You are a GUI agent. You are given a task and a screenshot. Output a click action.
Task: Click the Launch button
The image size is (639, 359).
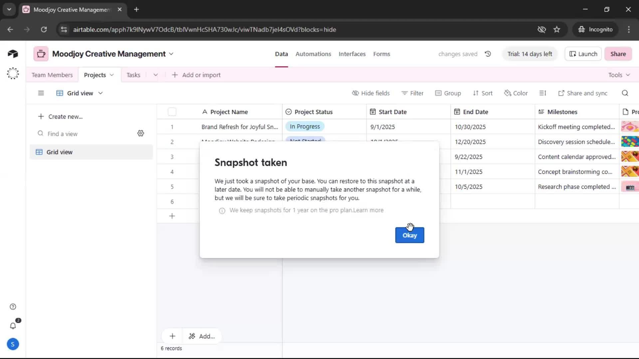point(583,54)
